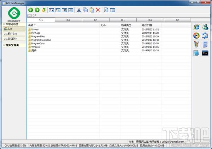Viewport: 212px width, 149px height.
Task: Click 交换文件大小:4096.00MB status entry
Action: point(124,145)
